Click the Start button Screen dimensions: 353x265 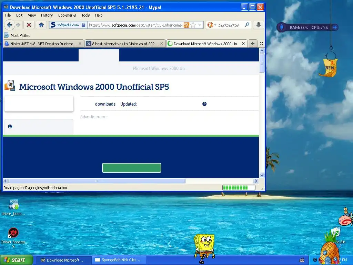coord(17,260)
